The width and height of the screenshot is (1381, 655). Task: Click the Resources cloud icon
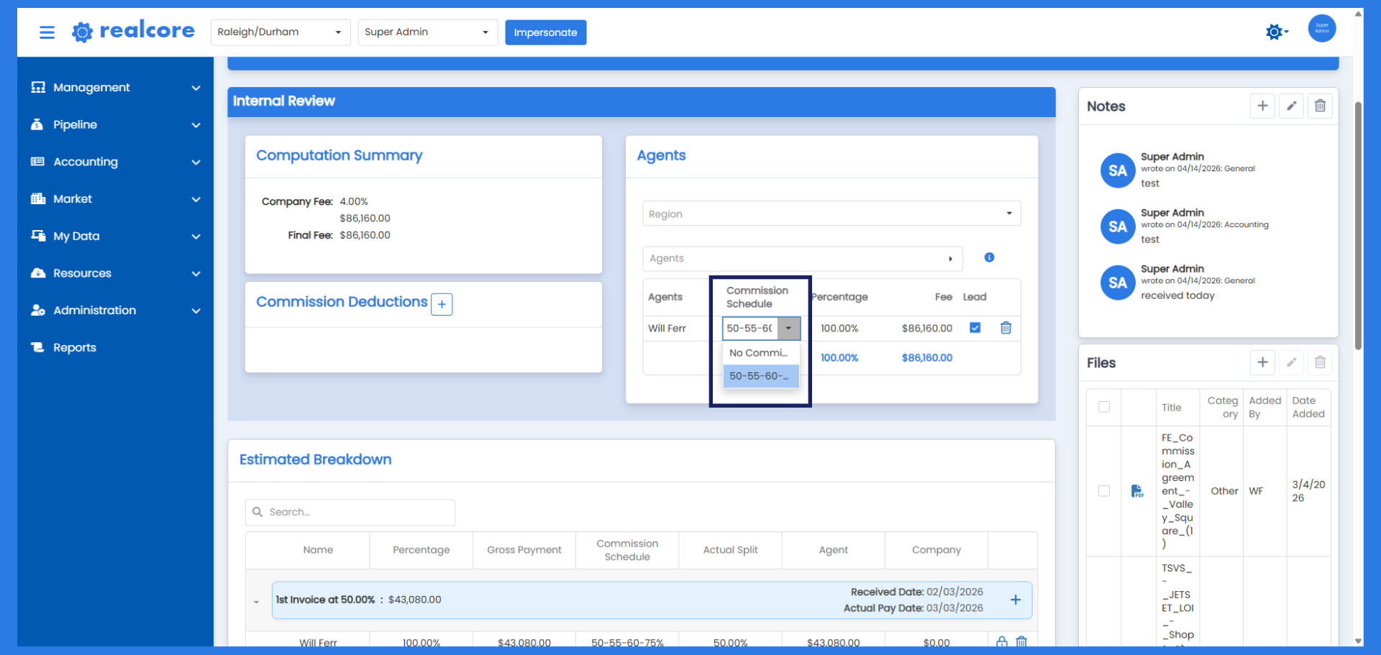pos(38,273)
